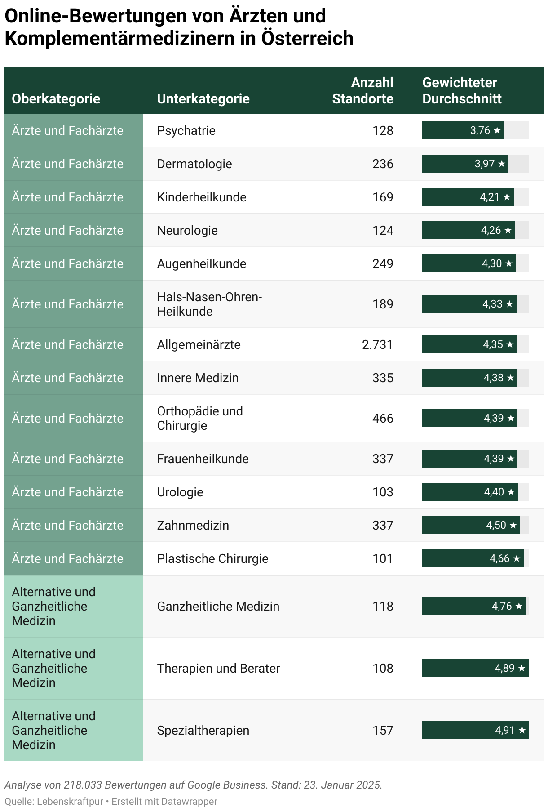Screen dimensions: 548x812
Task: Click the star icon next to 3,97
Action: pyautogui.click(x=502, y=164)
